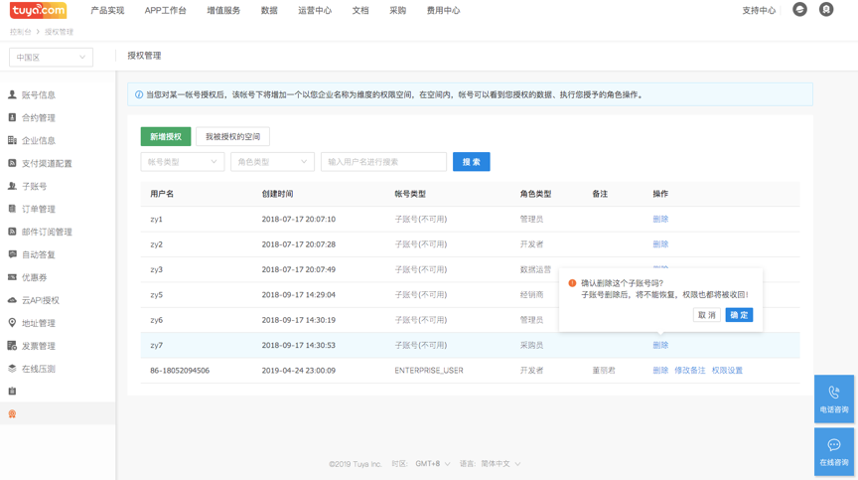Click the 在线压测 layers icon
Screen dimensions: 858x480
pos(12,369)
